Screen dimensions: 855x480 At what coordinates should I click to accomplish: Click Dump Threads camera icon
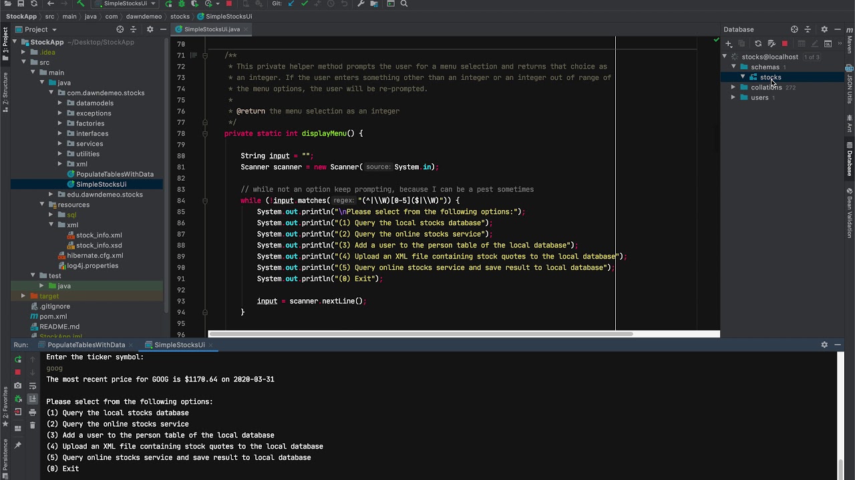click(x=18, y=385)
